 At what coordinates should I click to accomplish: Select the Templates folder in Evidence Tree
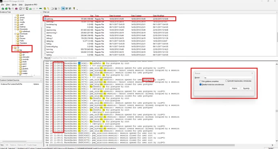23,43
